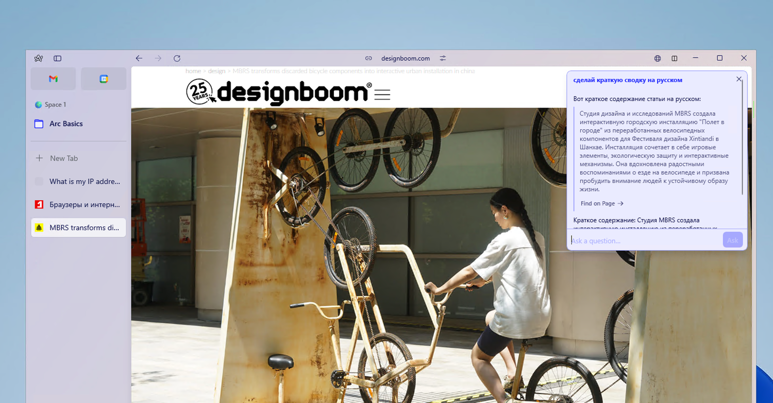
Task: Reload the designboom page
Action: [x=177, y=59]
